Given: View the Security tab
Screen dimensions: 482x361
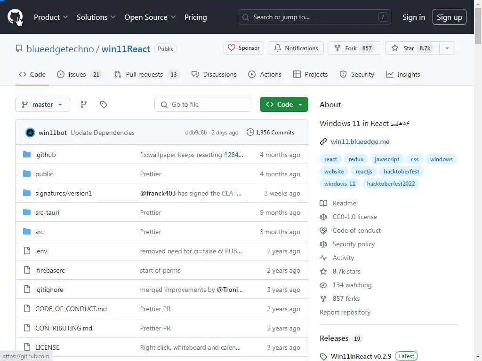Looking at the screenshot, I should tap(357, 74).
